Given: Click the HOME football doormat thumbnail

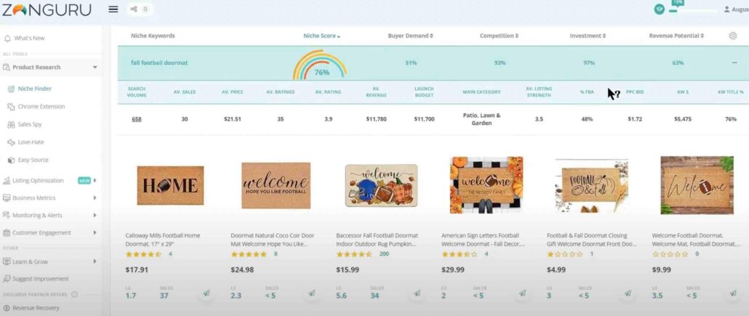Looking at the screenshot, I should point(171,185).
